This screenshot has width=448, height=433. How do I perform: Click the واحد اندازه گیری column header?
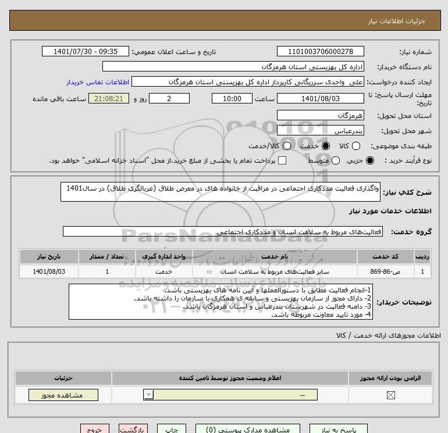coord(163,256)
